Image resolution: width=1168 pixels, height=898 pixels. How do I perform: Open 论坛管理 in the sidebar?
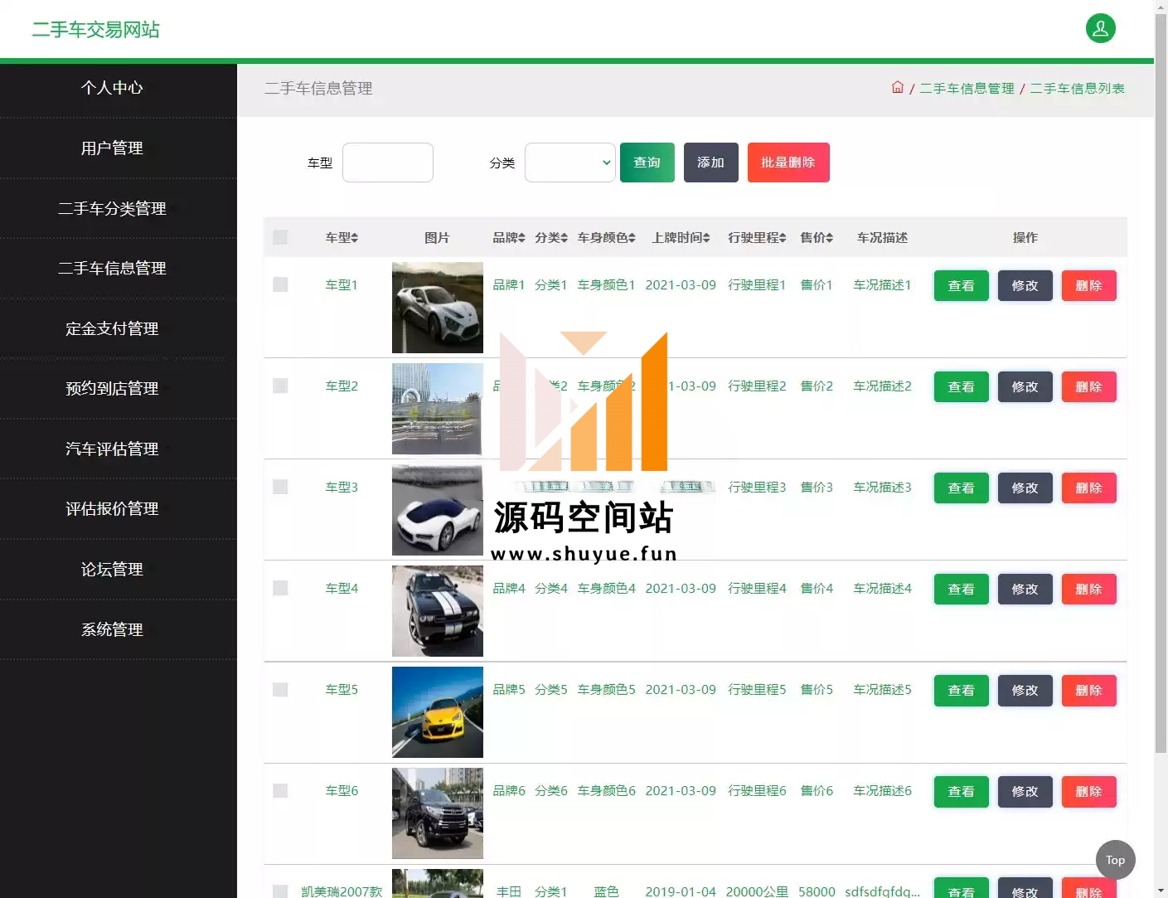(x=112, y=569)
